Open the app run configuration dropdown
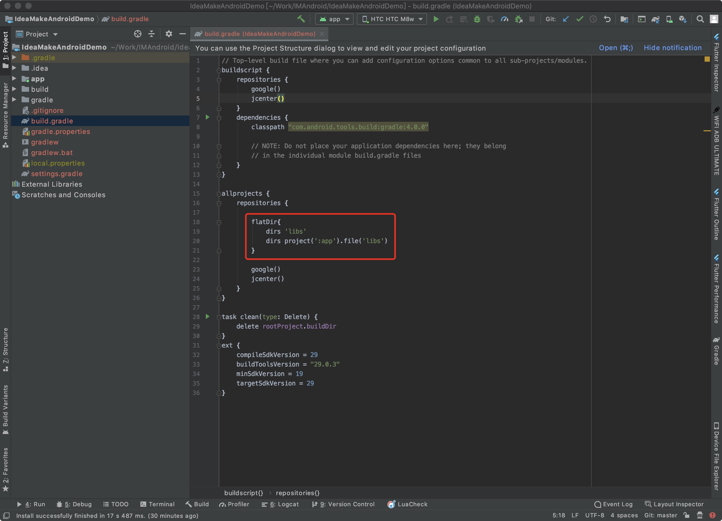Screen dimensions: 722x521 click(334, 19)
